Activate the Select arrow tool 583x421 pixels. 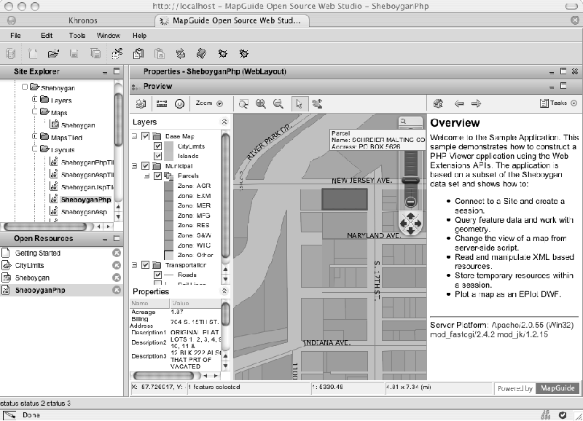299,103
